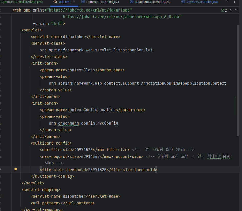Click the opening servlet-mapping tag
The width and height of the screenshot is (242, 211).
point(41,190)
